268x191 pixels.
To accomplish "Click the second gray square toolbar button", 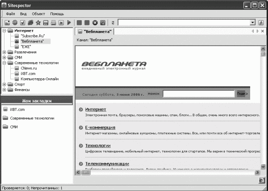I will pos(87,23).
